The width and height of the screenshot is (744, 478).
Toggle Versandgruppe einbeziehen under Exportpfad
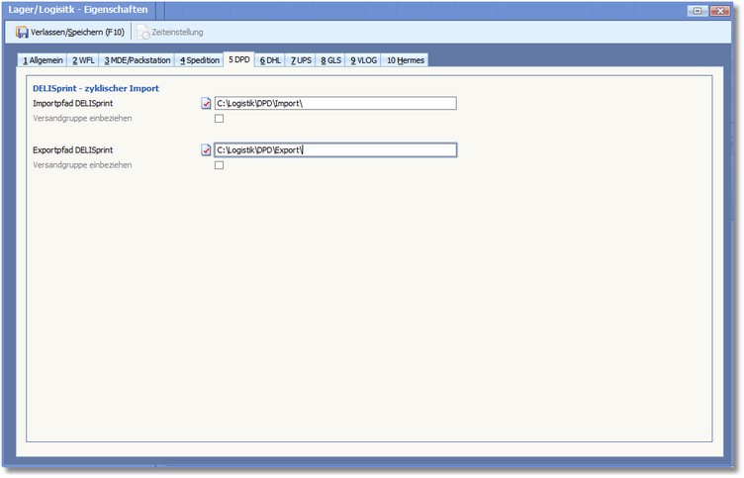click(x=220, y=165)
